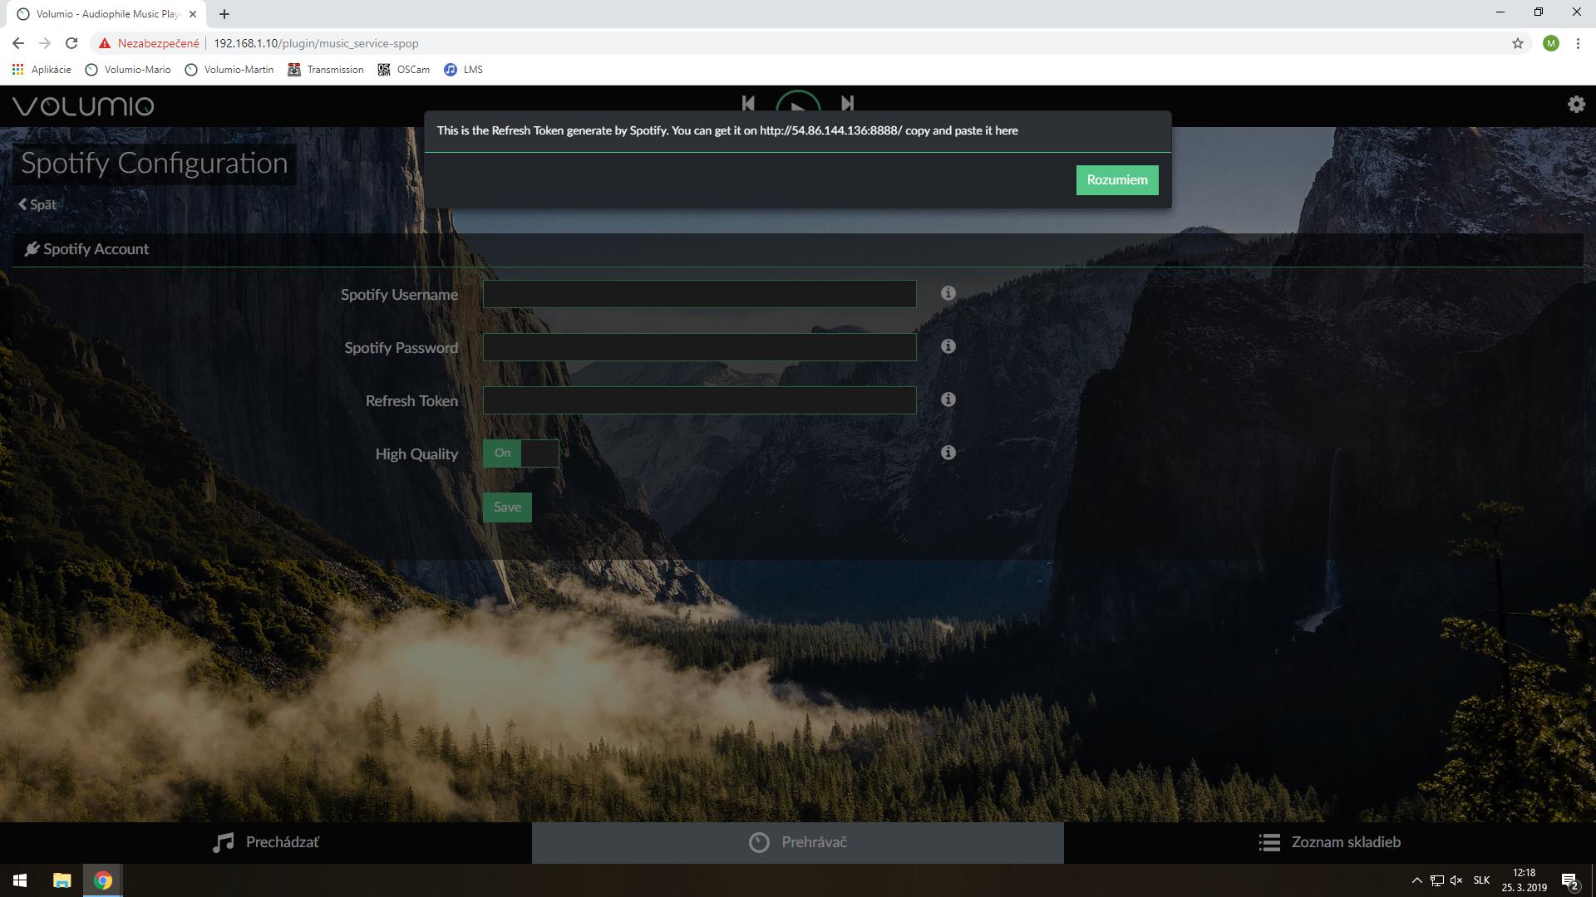Open the network tray icon
This screenshot has height=897, width=1596.
pos(1436,880)
